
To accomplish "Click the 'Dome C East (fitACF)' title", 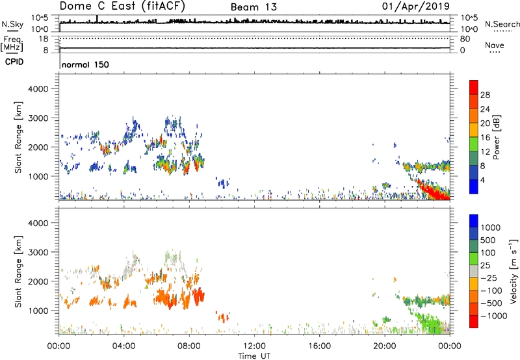I will point(122,6).
